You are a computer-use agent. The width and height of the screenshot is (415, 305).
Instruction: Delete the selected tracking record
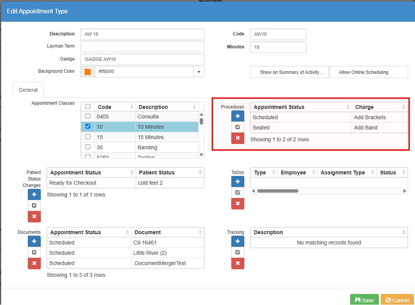click(238, 263)
